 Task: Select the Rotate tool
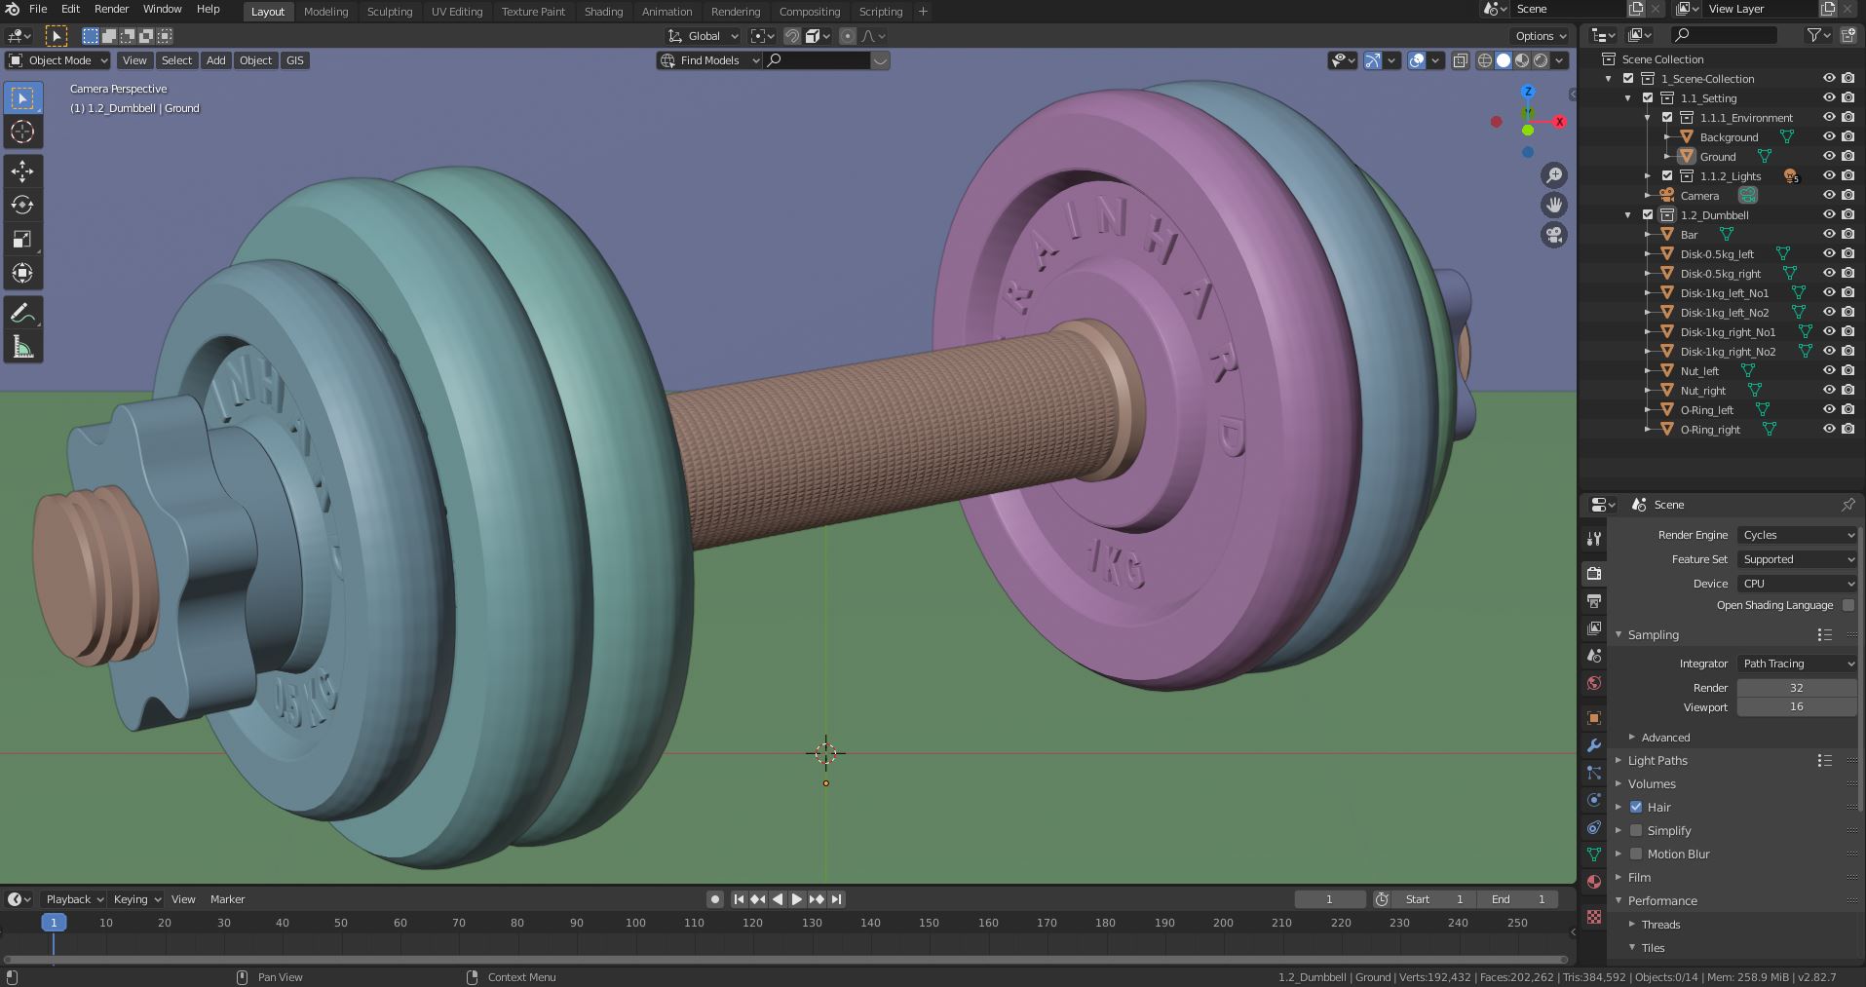tap(22, 205)
